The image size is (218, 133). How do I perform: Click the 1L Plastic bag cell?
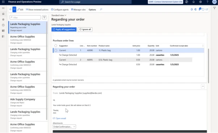(x=105, y=51)
